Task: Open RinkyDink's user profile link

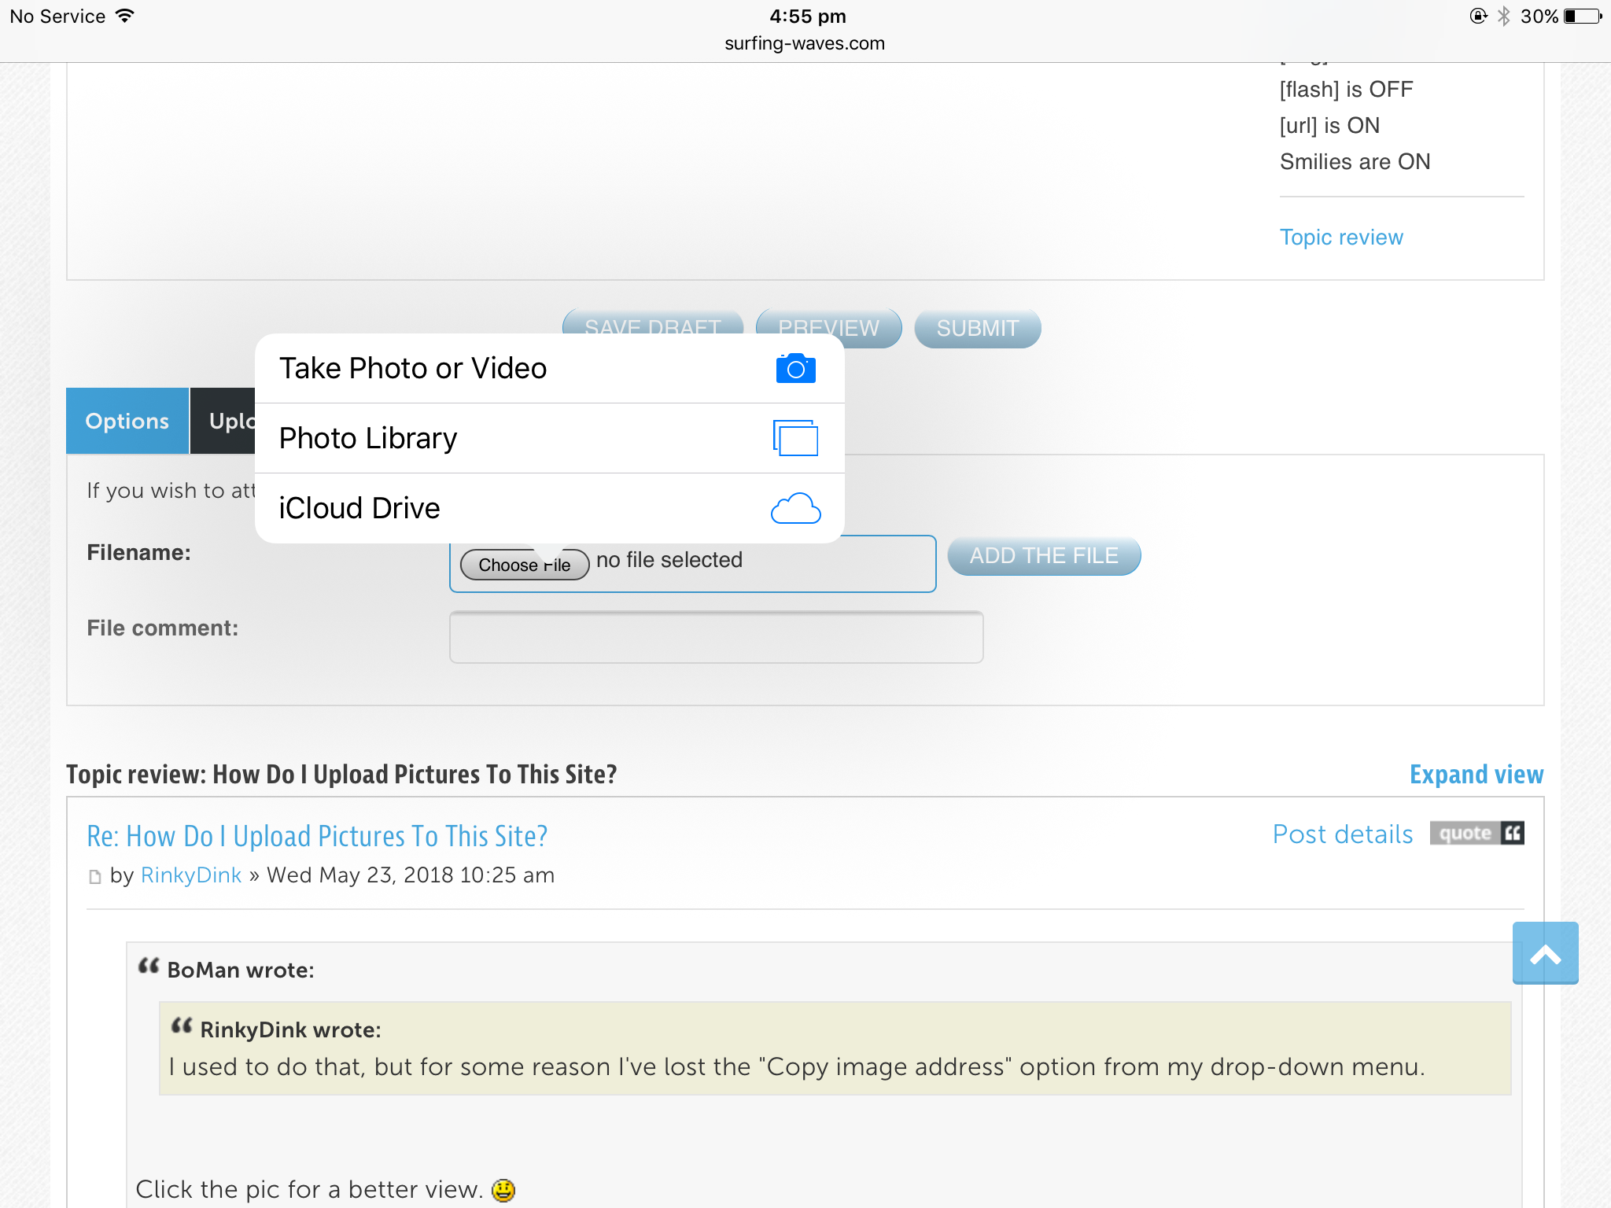Action: point(191,875)
